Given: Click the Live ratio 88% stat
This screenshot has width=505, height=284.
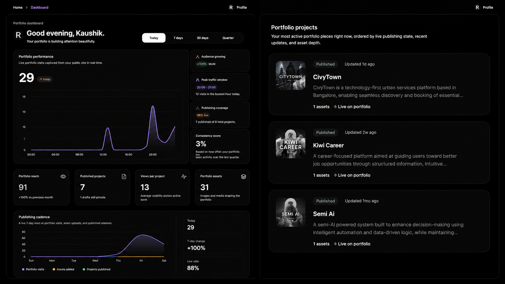Looking at the screenshot, I should (x=214, y=265).
